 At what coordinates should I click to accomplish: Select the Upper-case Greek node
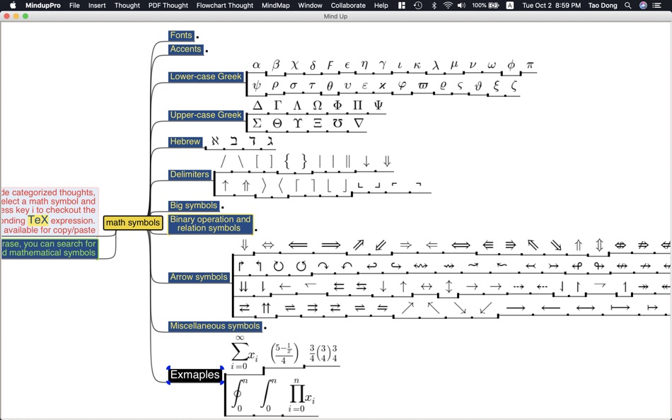tap(206, 115)
